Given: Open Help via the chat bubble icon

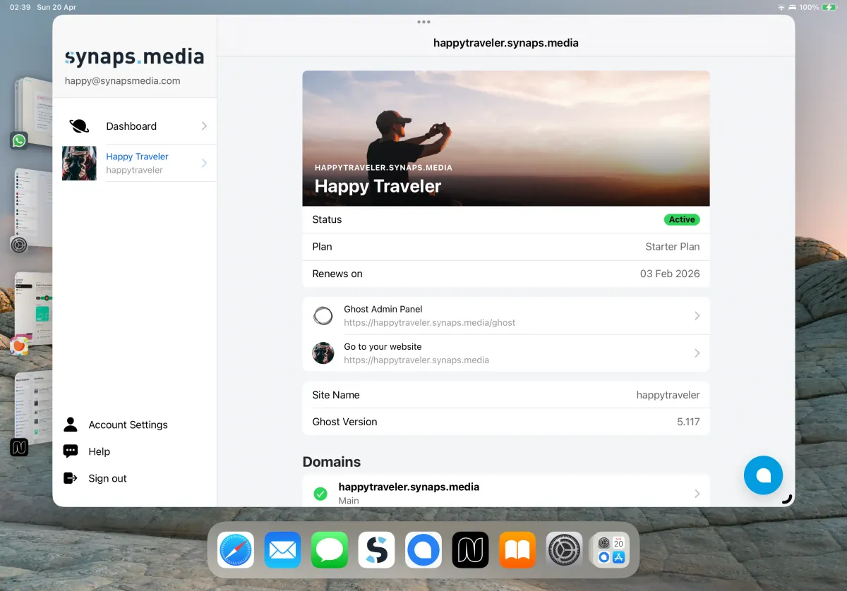Looking at the screenshot, I should (x=70, y=451).
